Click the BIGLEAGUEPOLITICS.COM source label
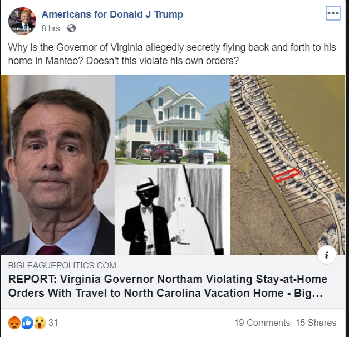 click(62, 266)
